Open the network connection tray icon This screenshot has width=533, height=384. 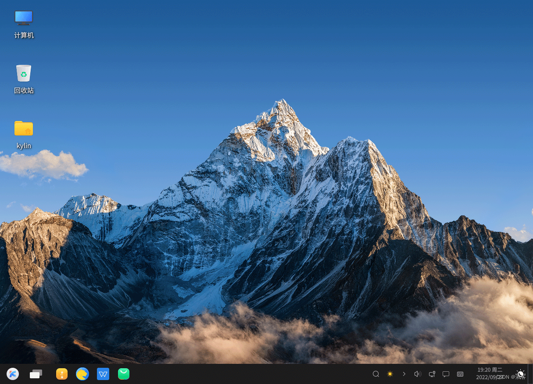tap(432, 374)
